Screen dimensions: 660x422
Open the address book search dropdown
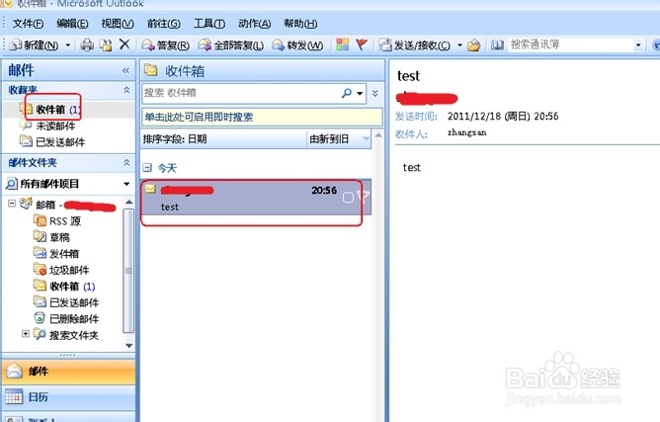click(638, 44)
